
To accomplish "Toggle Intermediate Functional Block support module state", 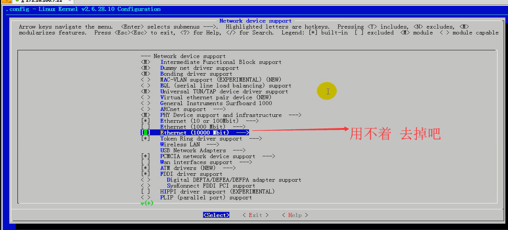I will [145, 62].
